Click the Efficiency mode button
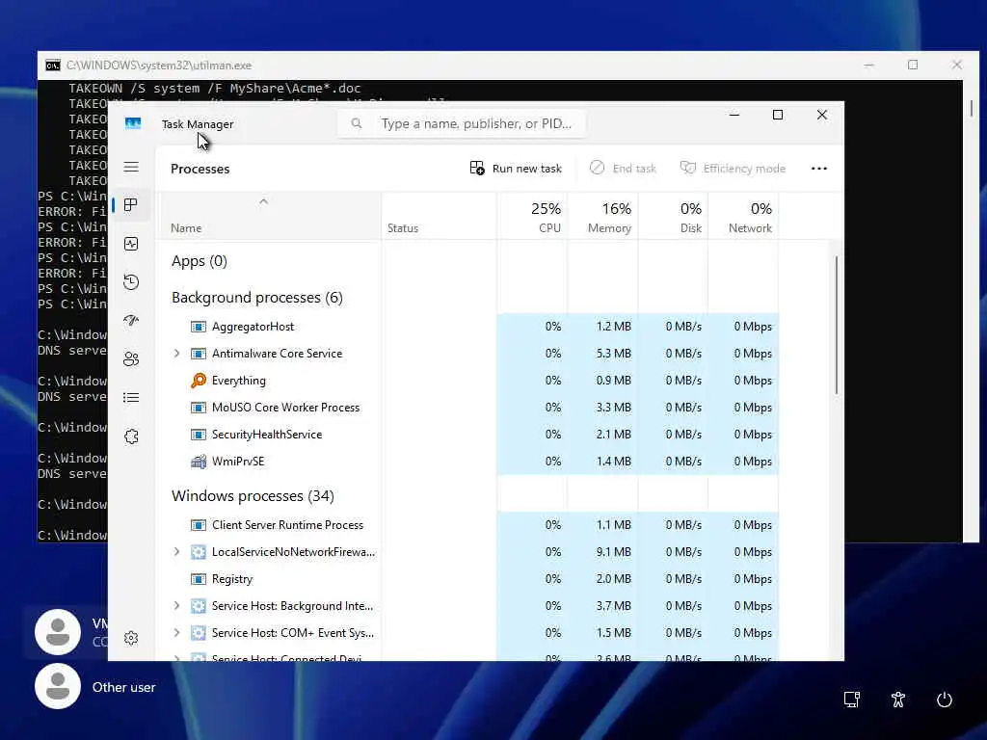Image resolution: width=987 pixels, height=740 pixels. pyautogui.click(x=733, y=168)
